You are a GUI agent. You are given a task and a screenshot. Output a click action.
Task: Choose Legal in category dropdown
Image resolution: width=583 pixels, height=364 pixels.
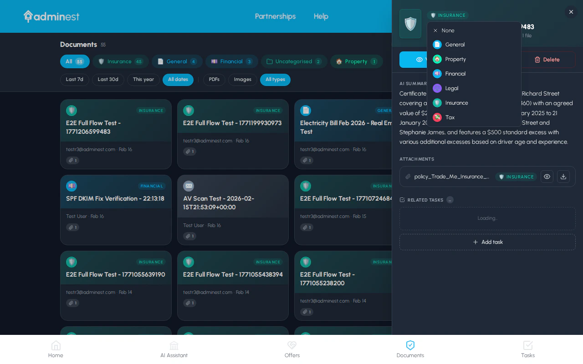474,88
